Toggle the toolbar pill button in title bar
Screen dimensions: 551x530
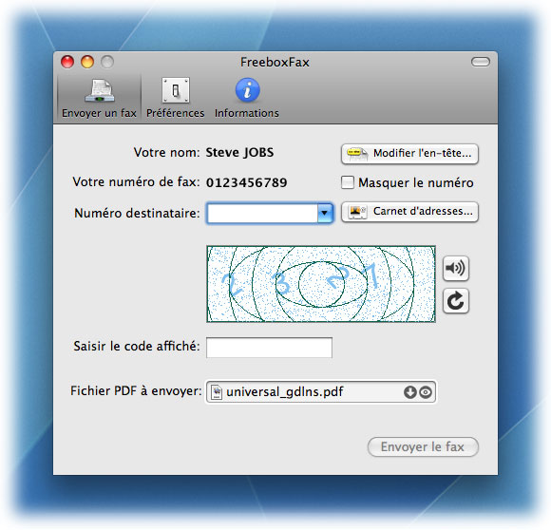tap(480, 62)
